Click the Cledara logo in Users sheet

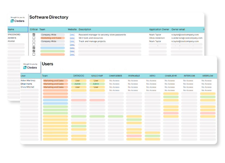pos(30,67)
